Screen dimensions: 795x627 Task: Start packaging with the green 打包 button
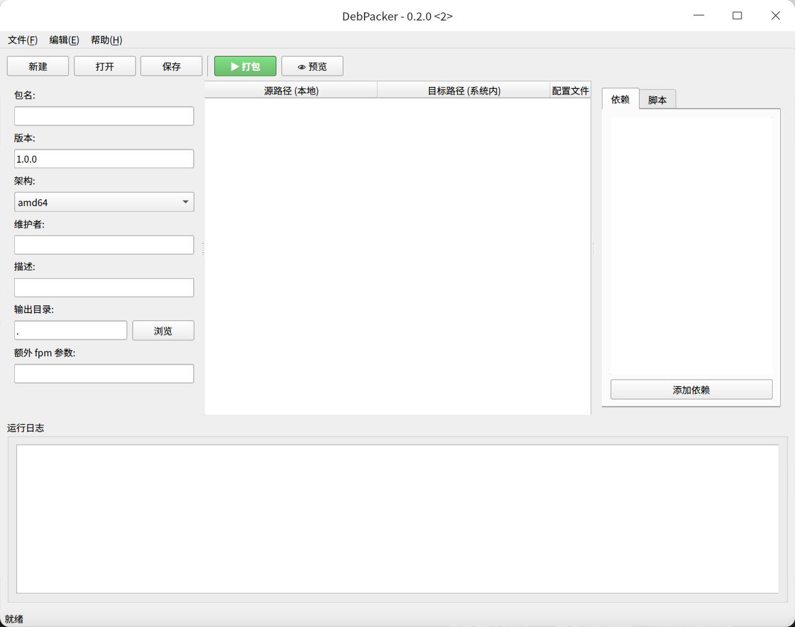tap(245, 66)
